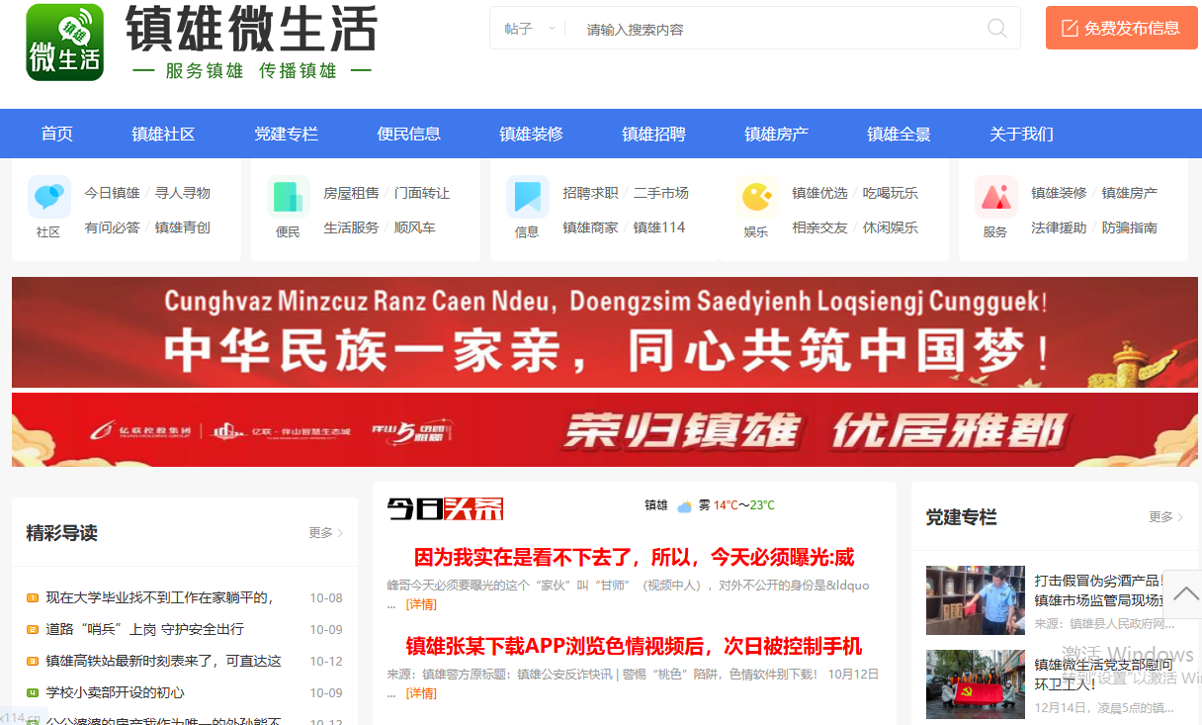The height and width of the screenshot is (725, 1202).
Task: Open article 现在大学毕业找不到工作在家躺平的
Action: point(159,597)
